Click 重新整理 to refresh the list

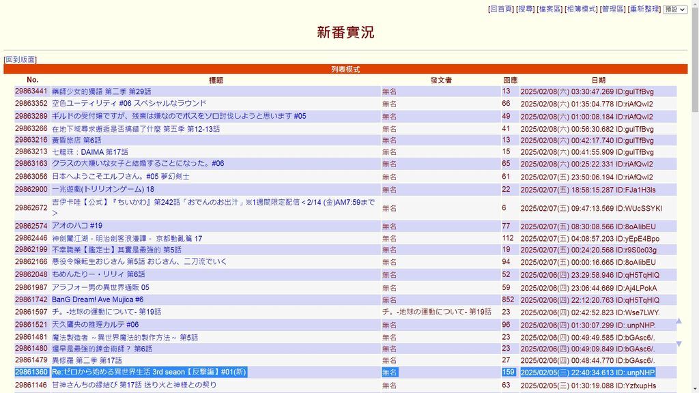(644, 10)
